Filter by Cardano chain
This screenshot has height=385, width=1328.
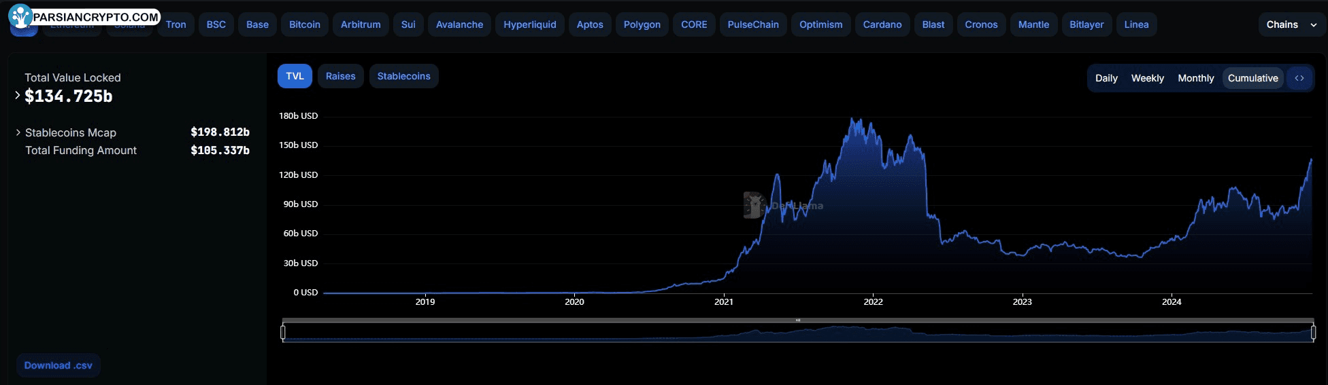882,24
